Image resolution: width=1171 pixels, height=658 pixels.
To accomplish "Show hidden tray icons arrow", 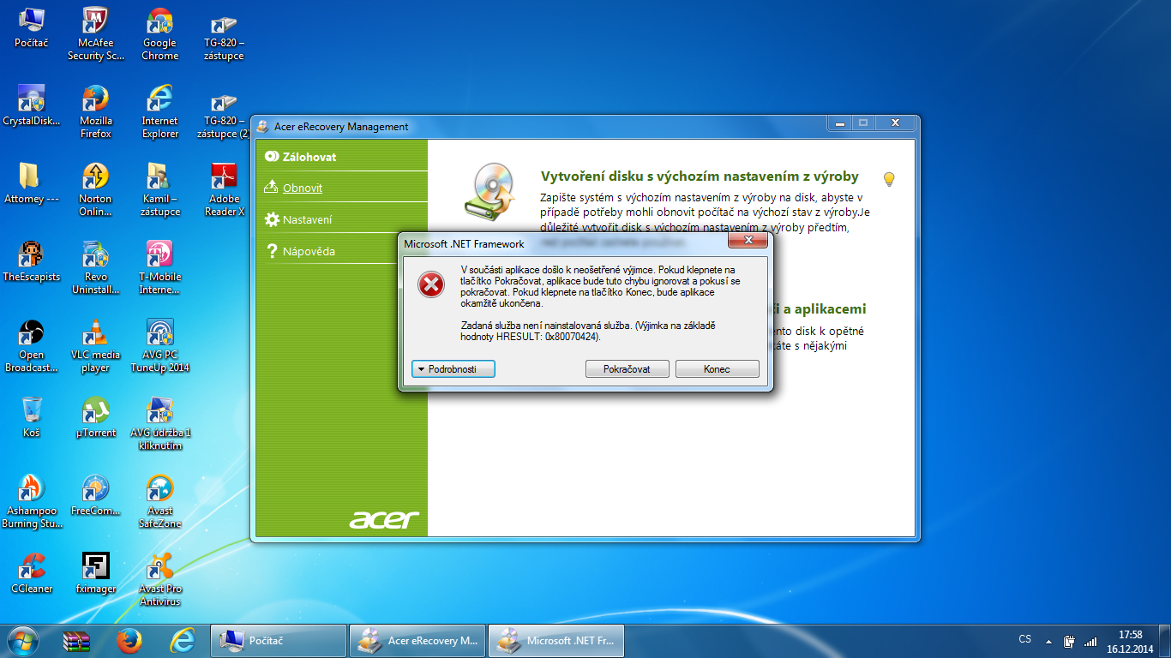I will tap(1048, 640).
